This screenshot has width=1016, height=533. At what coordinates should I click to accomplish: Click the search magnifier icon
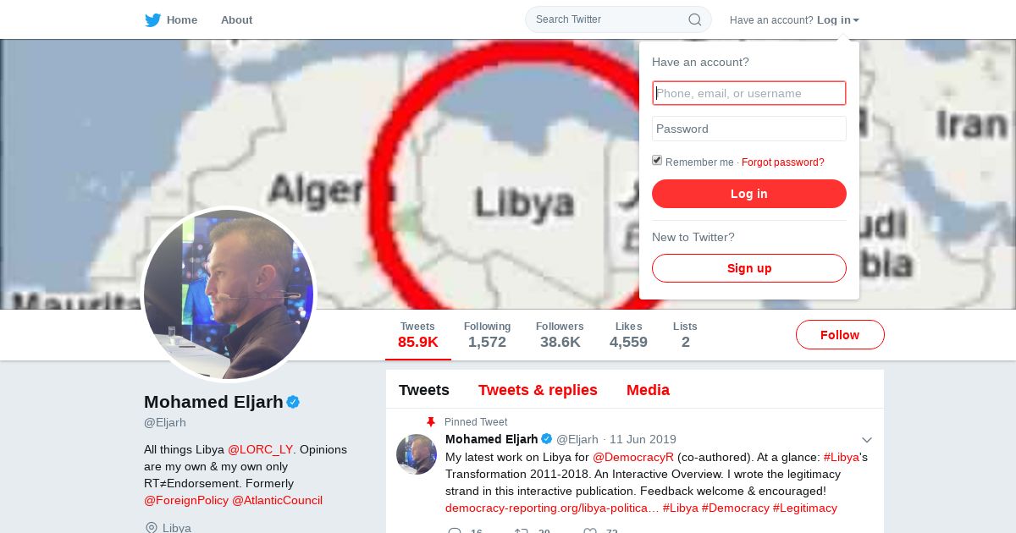coord(694,19)
